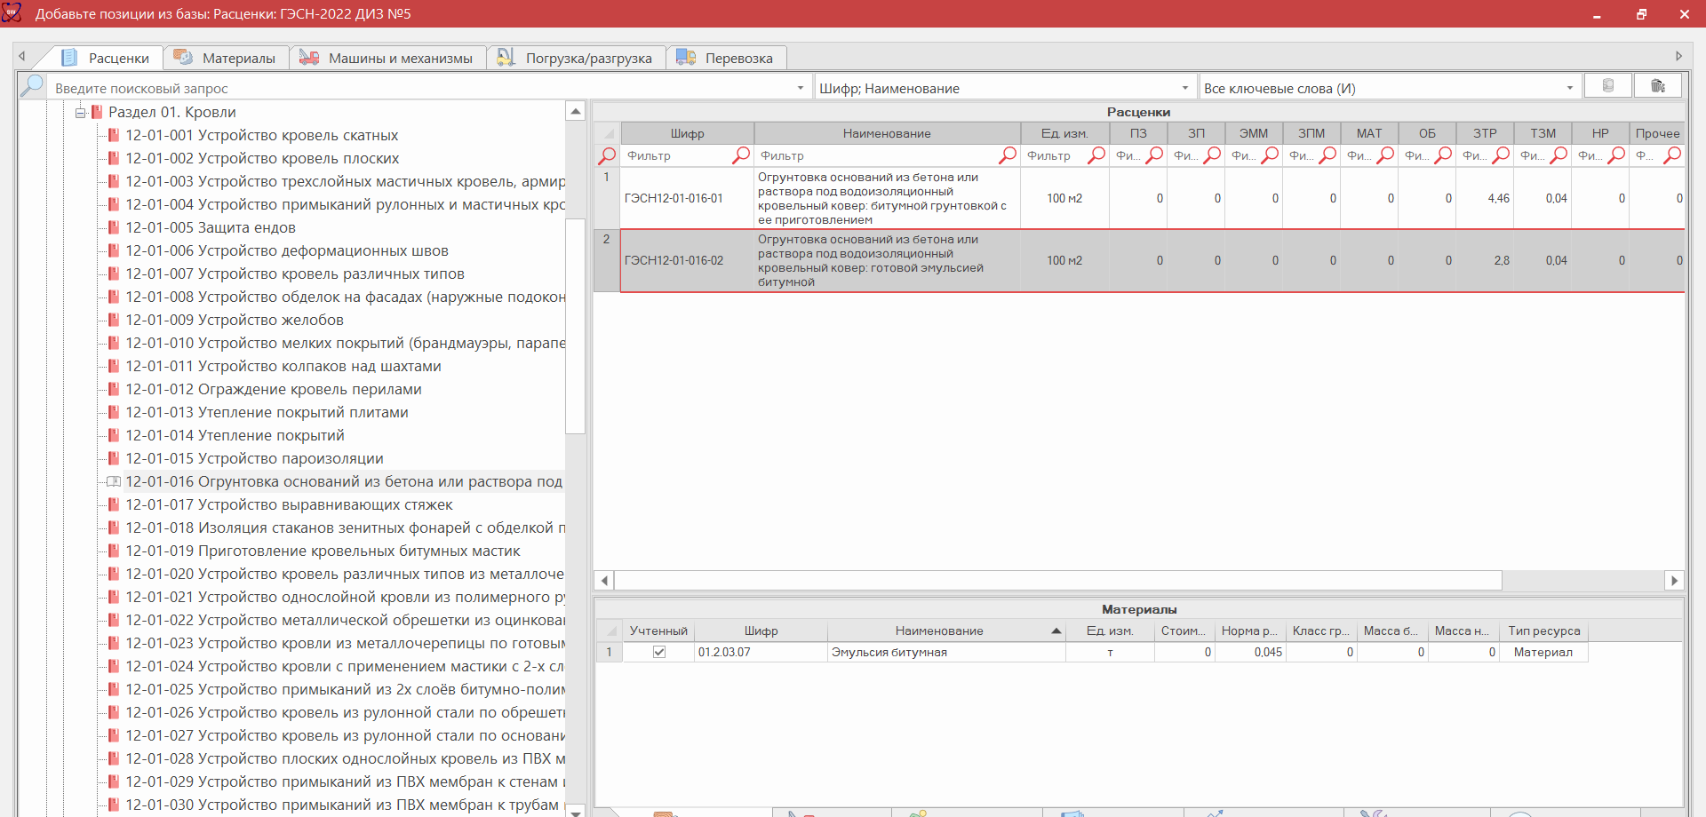This screenshot has height=817, width=1706.
Task: Click the magnifier in МАТ filter cell
Action: 1386,155
